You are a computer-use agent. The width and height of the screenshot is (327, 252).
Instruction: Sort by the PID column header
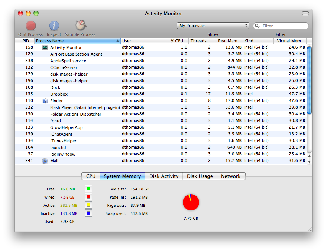(x=25, y=41)
